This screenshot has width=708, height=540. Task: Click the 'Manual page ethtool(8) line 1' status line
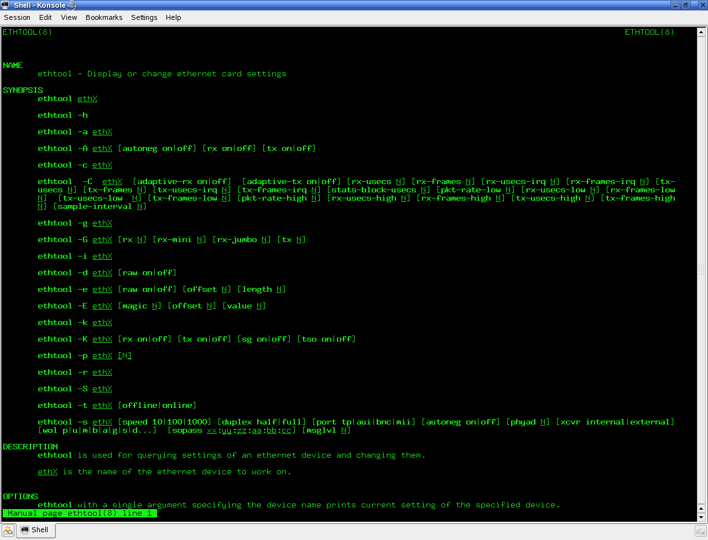coord(80,513)
